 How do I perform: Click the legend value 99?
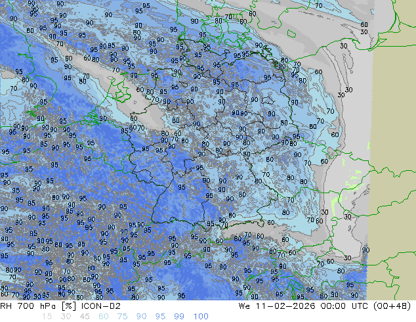179,317
